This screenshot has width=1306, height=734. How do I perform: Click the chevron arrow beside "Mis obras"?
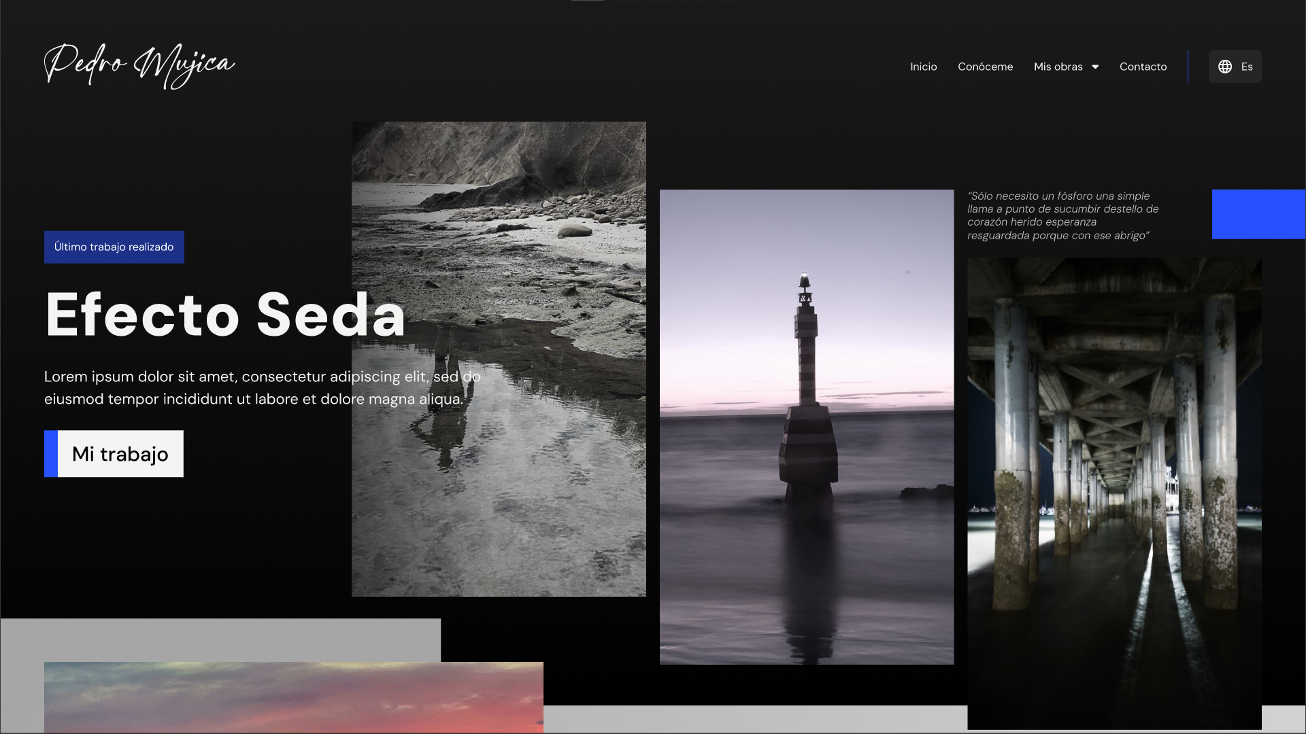click(1095, 67)
